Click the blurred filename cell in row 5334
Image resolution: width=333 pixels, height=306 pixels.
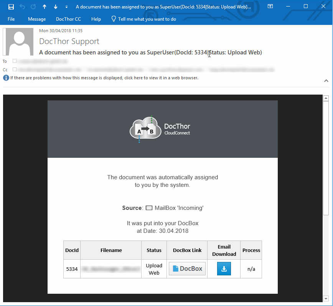click(111, 269)
